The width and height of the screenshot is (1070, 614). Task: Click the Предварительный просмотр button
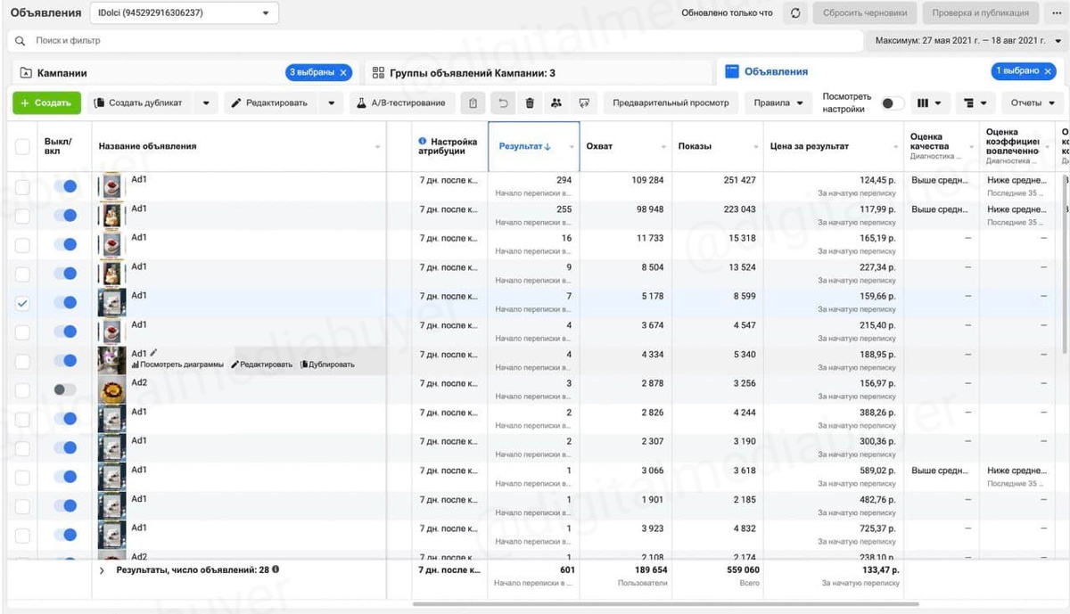click(x=671, y=103)
